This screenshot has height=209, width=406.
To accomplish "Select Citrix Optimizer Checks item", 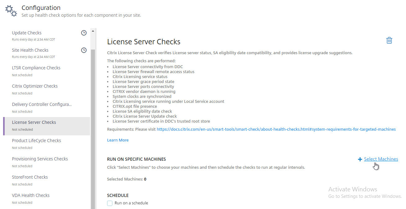I will [47, 89].
